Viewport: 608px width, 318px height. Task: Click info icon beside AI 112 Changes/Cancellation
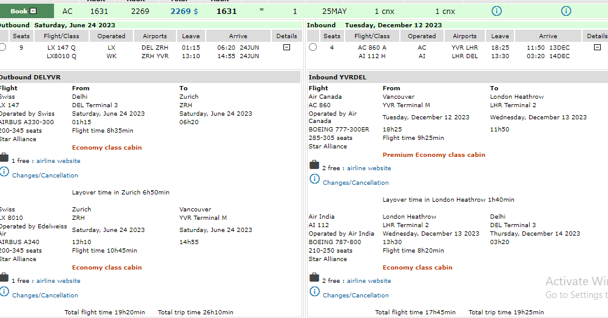click(314, 293)
